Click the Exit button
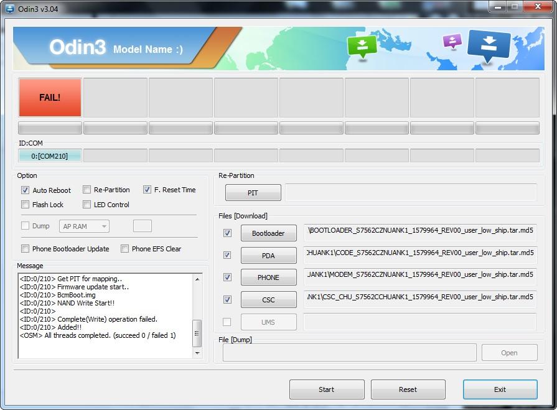 point(500,389)
